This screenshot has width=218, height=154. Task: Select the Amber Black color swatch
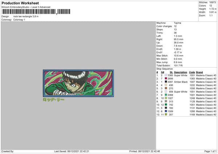166,82
